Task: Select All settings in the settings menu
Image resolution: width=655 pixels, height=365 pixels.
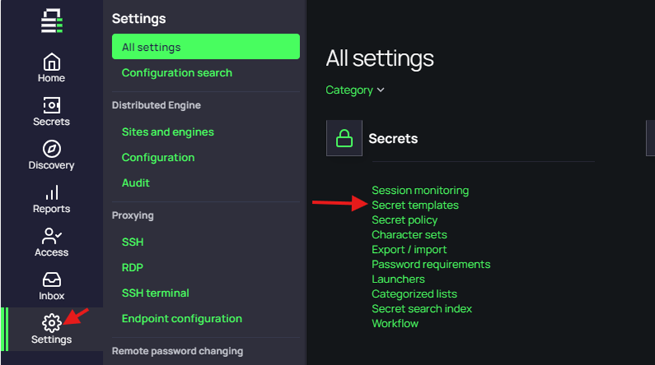Action: pos(206,47)
